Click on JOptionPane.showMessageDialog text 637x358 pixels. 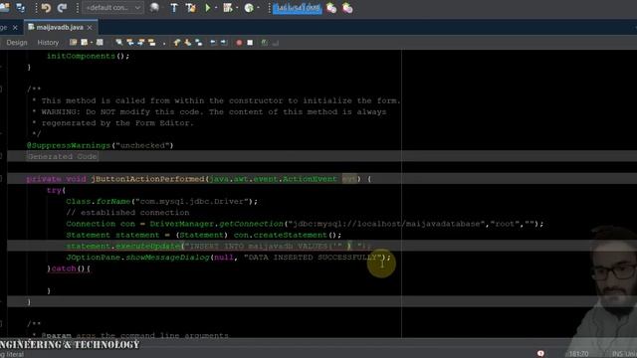click(x=137, y=257)
